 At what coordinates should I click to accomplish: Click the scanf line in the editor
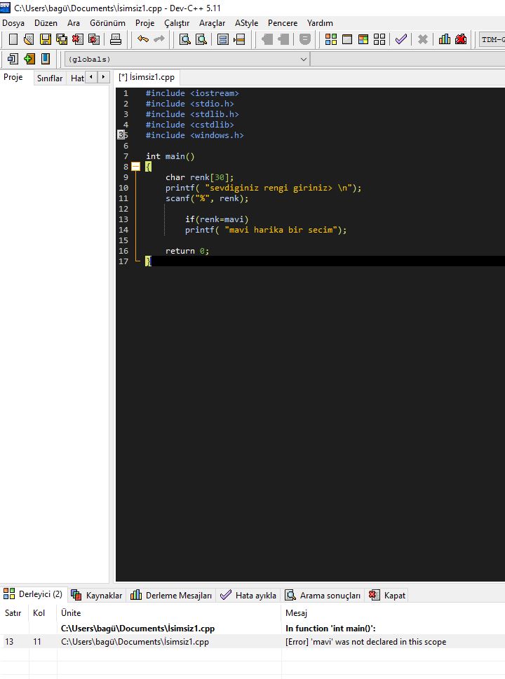pyautogui.click(x=207, y=198)
